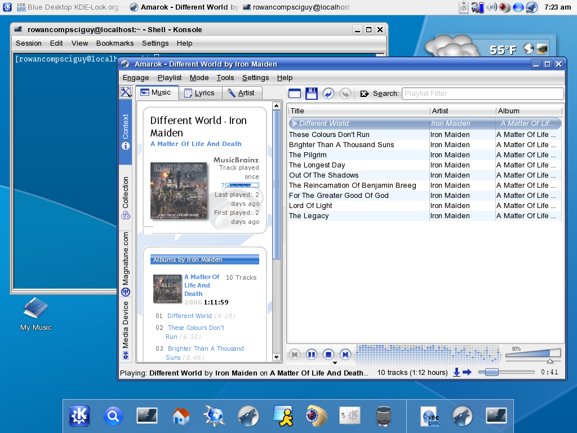Screen dimensions: 577x433
Task: Click the A Matter Of Life And Death link
Action: (x=196, y=144)
